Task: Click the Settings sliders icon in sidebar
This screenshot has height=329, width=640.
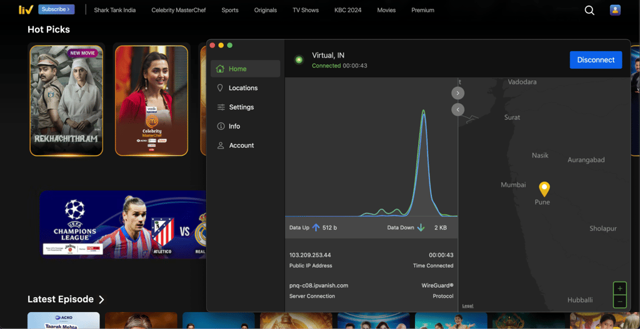Action: [221, 107]
